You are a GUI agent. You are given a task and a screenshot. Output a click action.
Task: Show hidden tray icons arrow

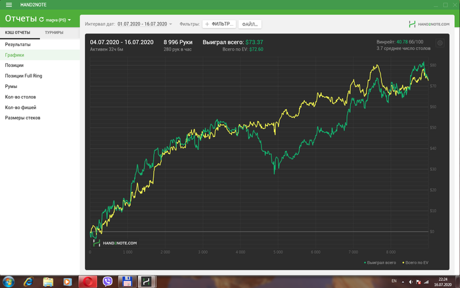tap(403, 282)
